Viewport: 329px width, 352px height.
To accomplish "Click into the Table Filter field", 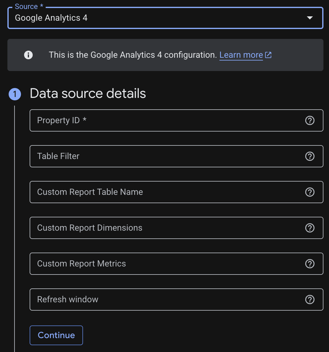I will pos(167,156).
